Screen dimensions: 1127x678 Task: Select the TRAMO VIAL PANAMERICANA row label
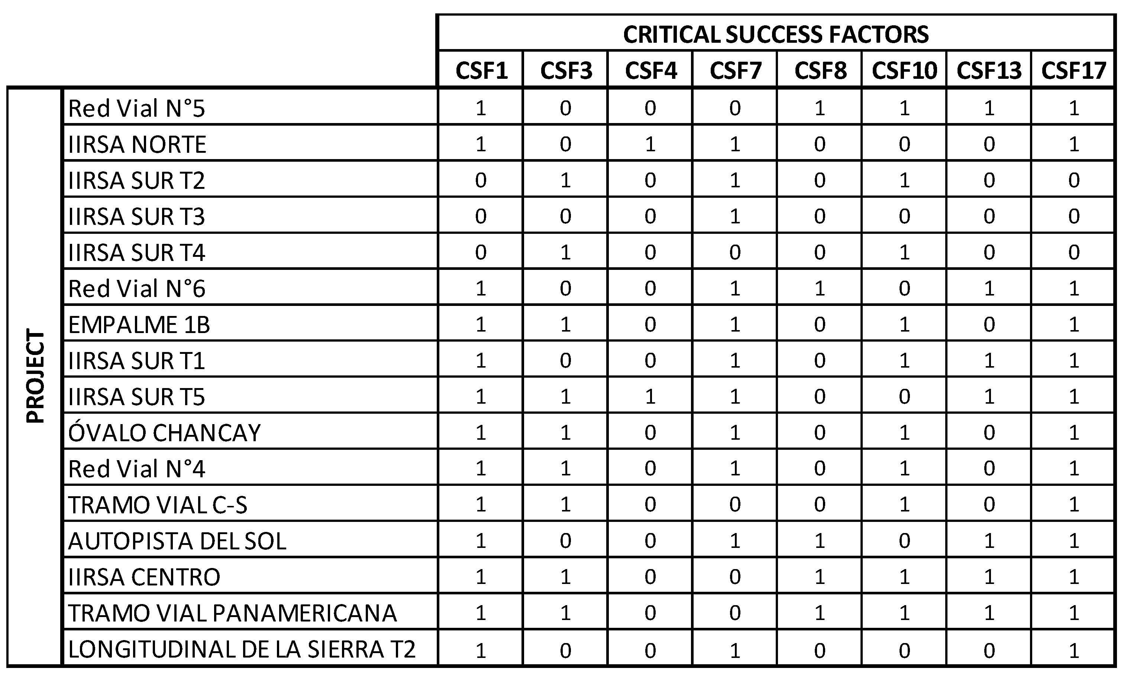(251, 612)
